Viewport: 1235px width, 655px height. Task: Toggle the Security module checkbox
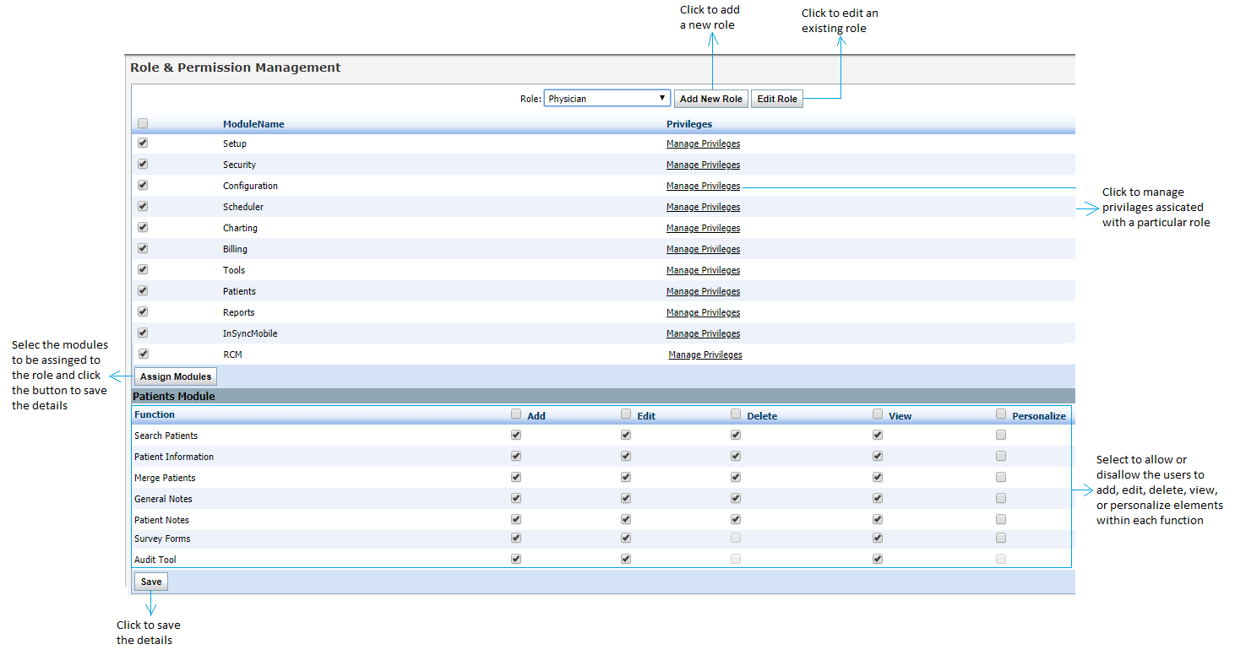(x=143, y=164)
